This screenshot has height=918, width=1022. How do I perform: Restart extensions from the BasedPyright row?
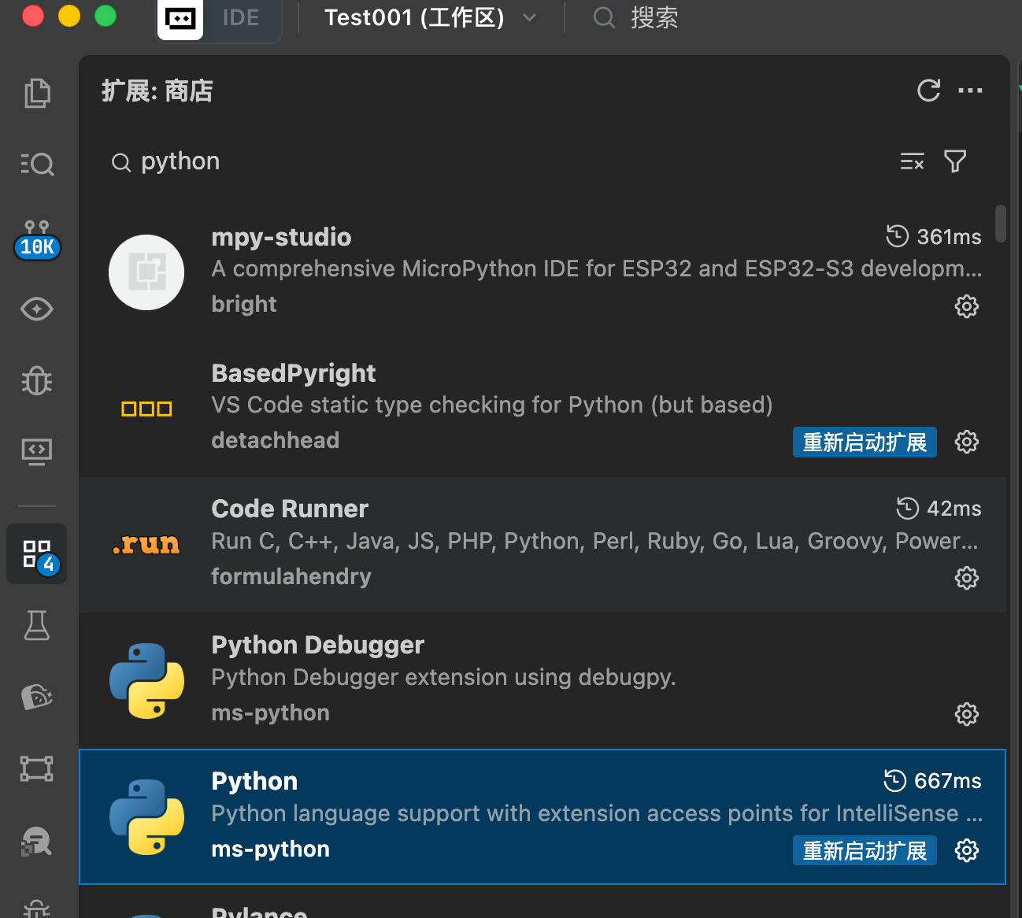pyautogui.click(x=865, y=442)
